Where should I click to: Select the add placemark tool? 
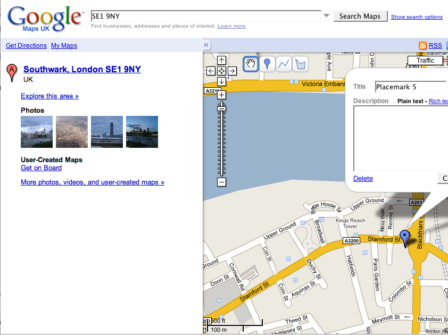(x=268, y=64)
